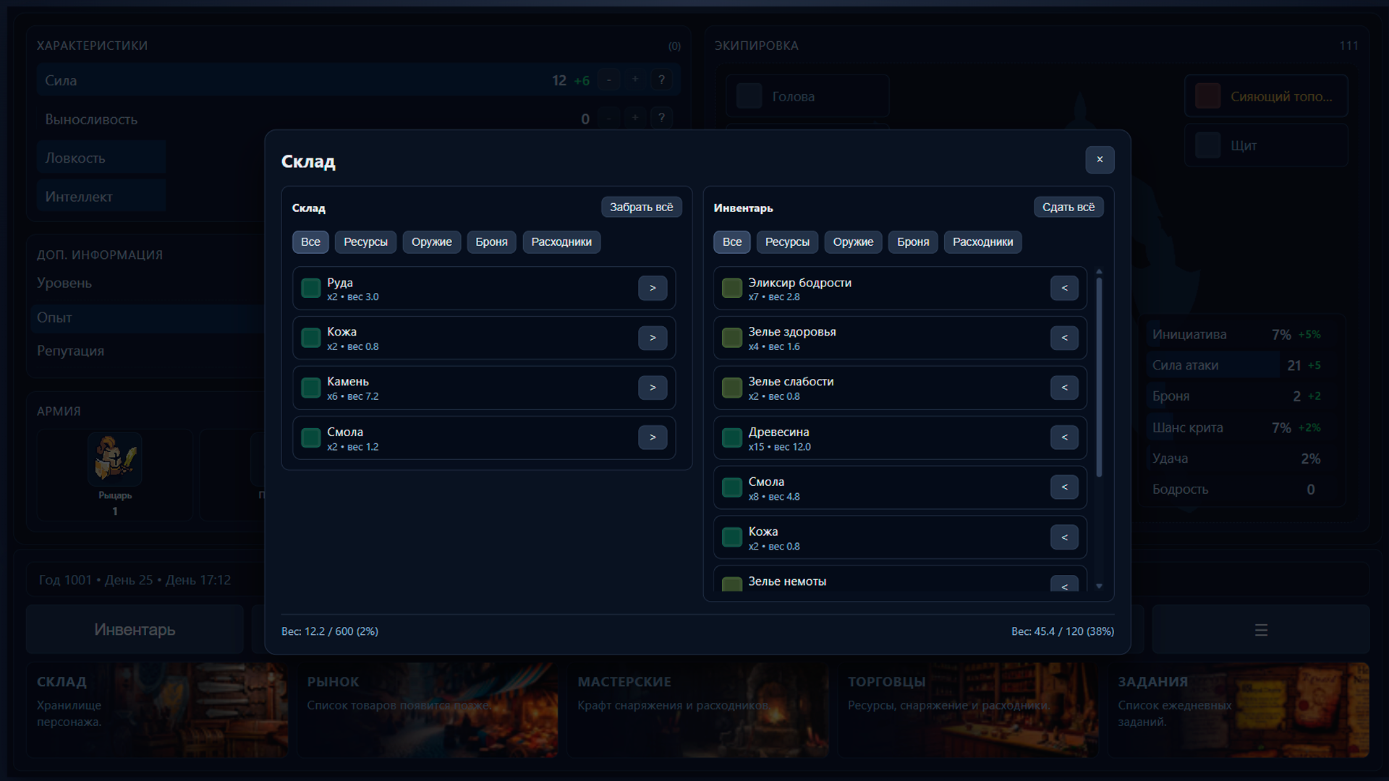
Task: Enable the Ресурсы filter in warehouse panel
Action: 365,242
